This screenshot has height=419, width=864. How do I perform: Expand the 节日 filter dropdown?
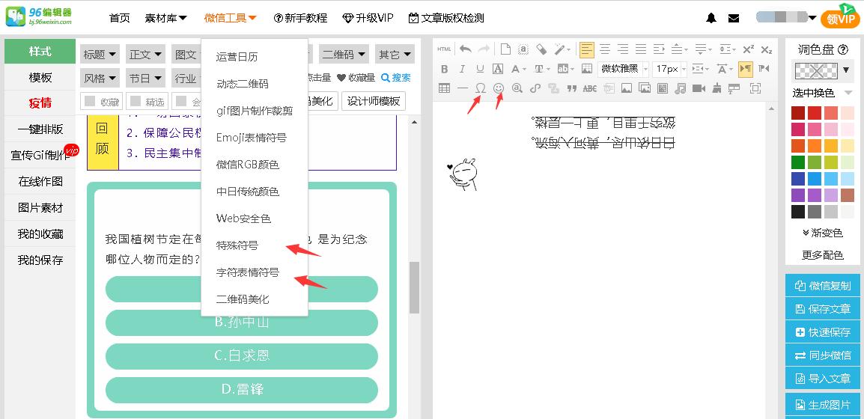coord(145,78)
